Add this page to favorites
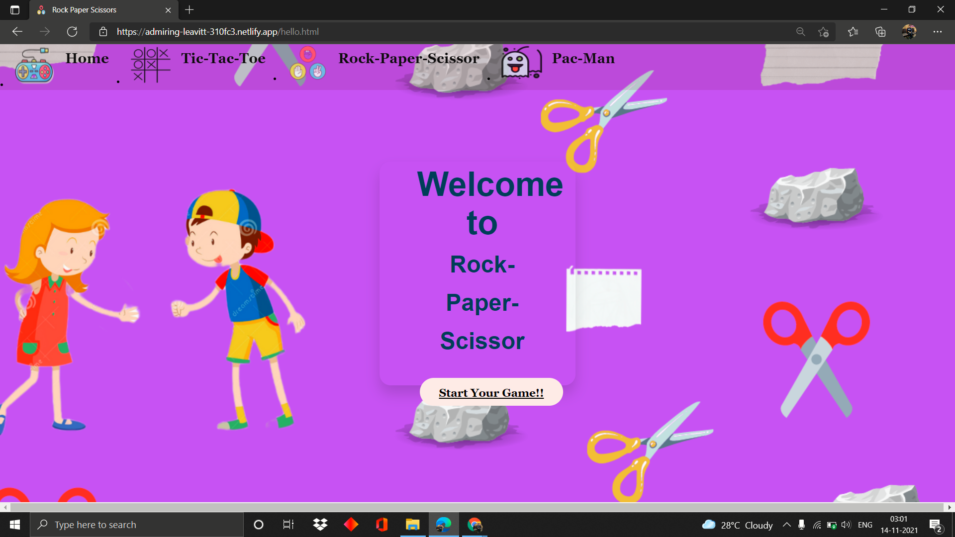 coord(823,32)
